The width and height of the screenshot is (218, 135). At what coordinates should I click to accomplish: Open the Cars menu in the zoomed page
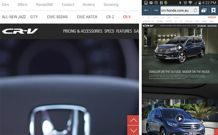pyautogui.click(x=5, y=4)
